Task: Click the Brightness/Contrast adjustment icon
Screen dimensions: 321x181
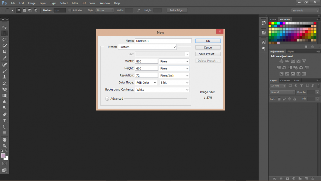Action: pyautogui.click(x=281, y=61)
